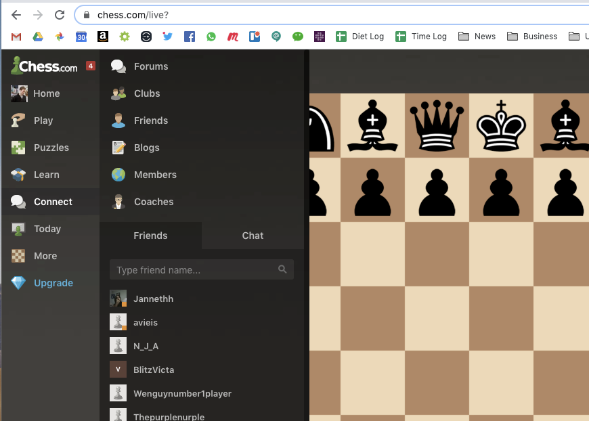This screenshot has width=589, height=421.
Task: Open the Amazon bookmark icon
Action: click(x=103, y=37)
